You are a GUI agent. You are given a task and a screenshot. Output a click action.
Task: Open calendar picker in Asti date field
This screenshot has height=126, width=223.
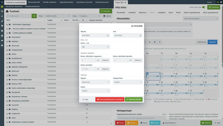[140, 36]
